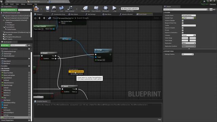
Task: Open the Asset menu
Action: (x=12, y=4)
